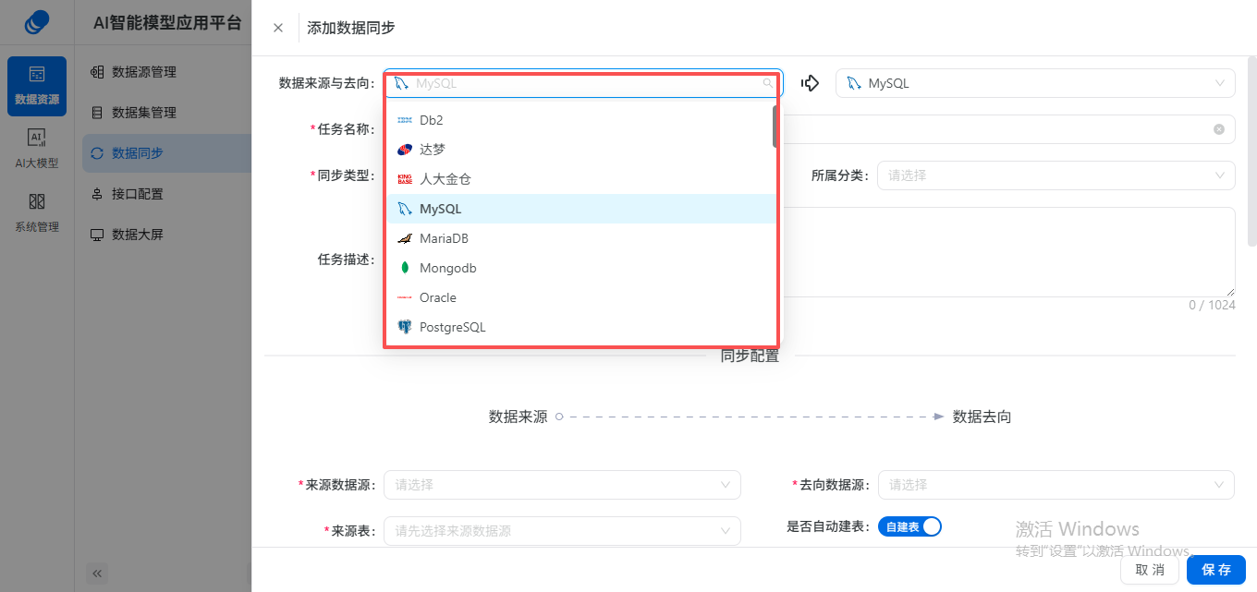Image resolution: width=1257 pixels, height=592 pixels.
Task: Open the 数据资源 sidebar module
Action: click(37, 86)
